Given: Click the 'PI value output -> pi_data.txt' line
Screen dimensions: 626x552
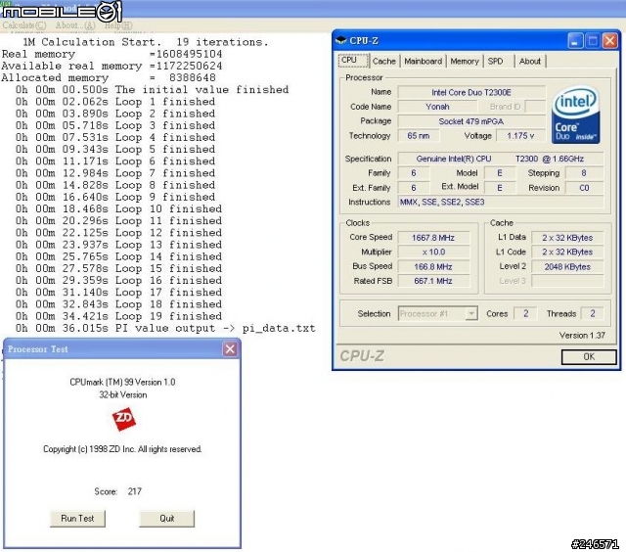Looking at the screenshot, I should click(165, 328).
